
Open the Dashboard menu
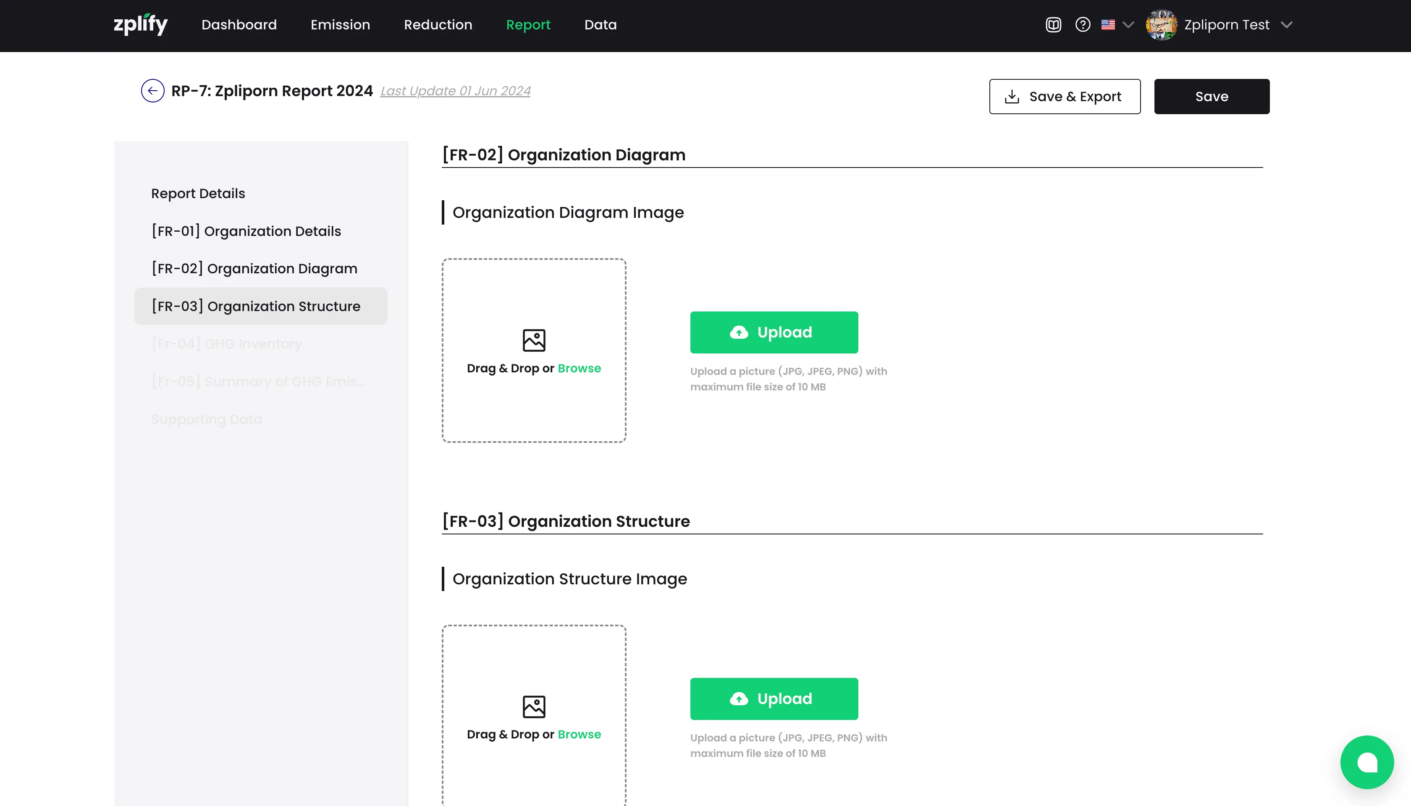pyautogui.click(x=239, y=25)
